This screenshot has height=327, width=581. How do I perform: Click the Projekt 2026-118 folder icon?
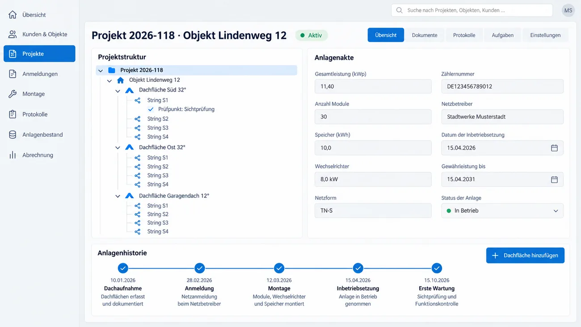(112, 70)
